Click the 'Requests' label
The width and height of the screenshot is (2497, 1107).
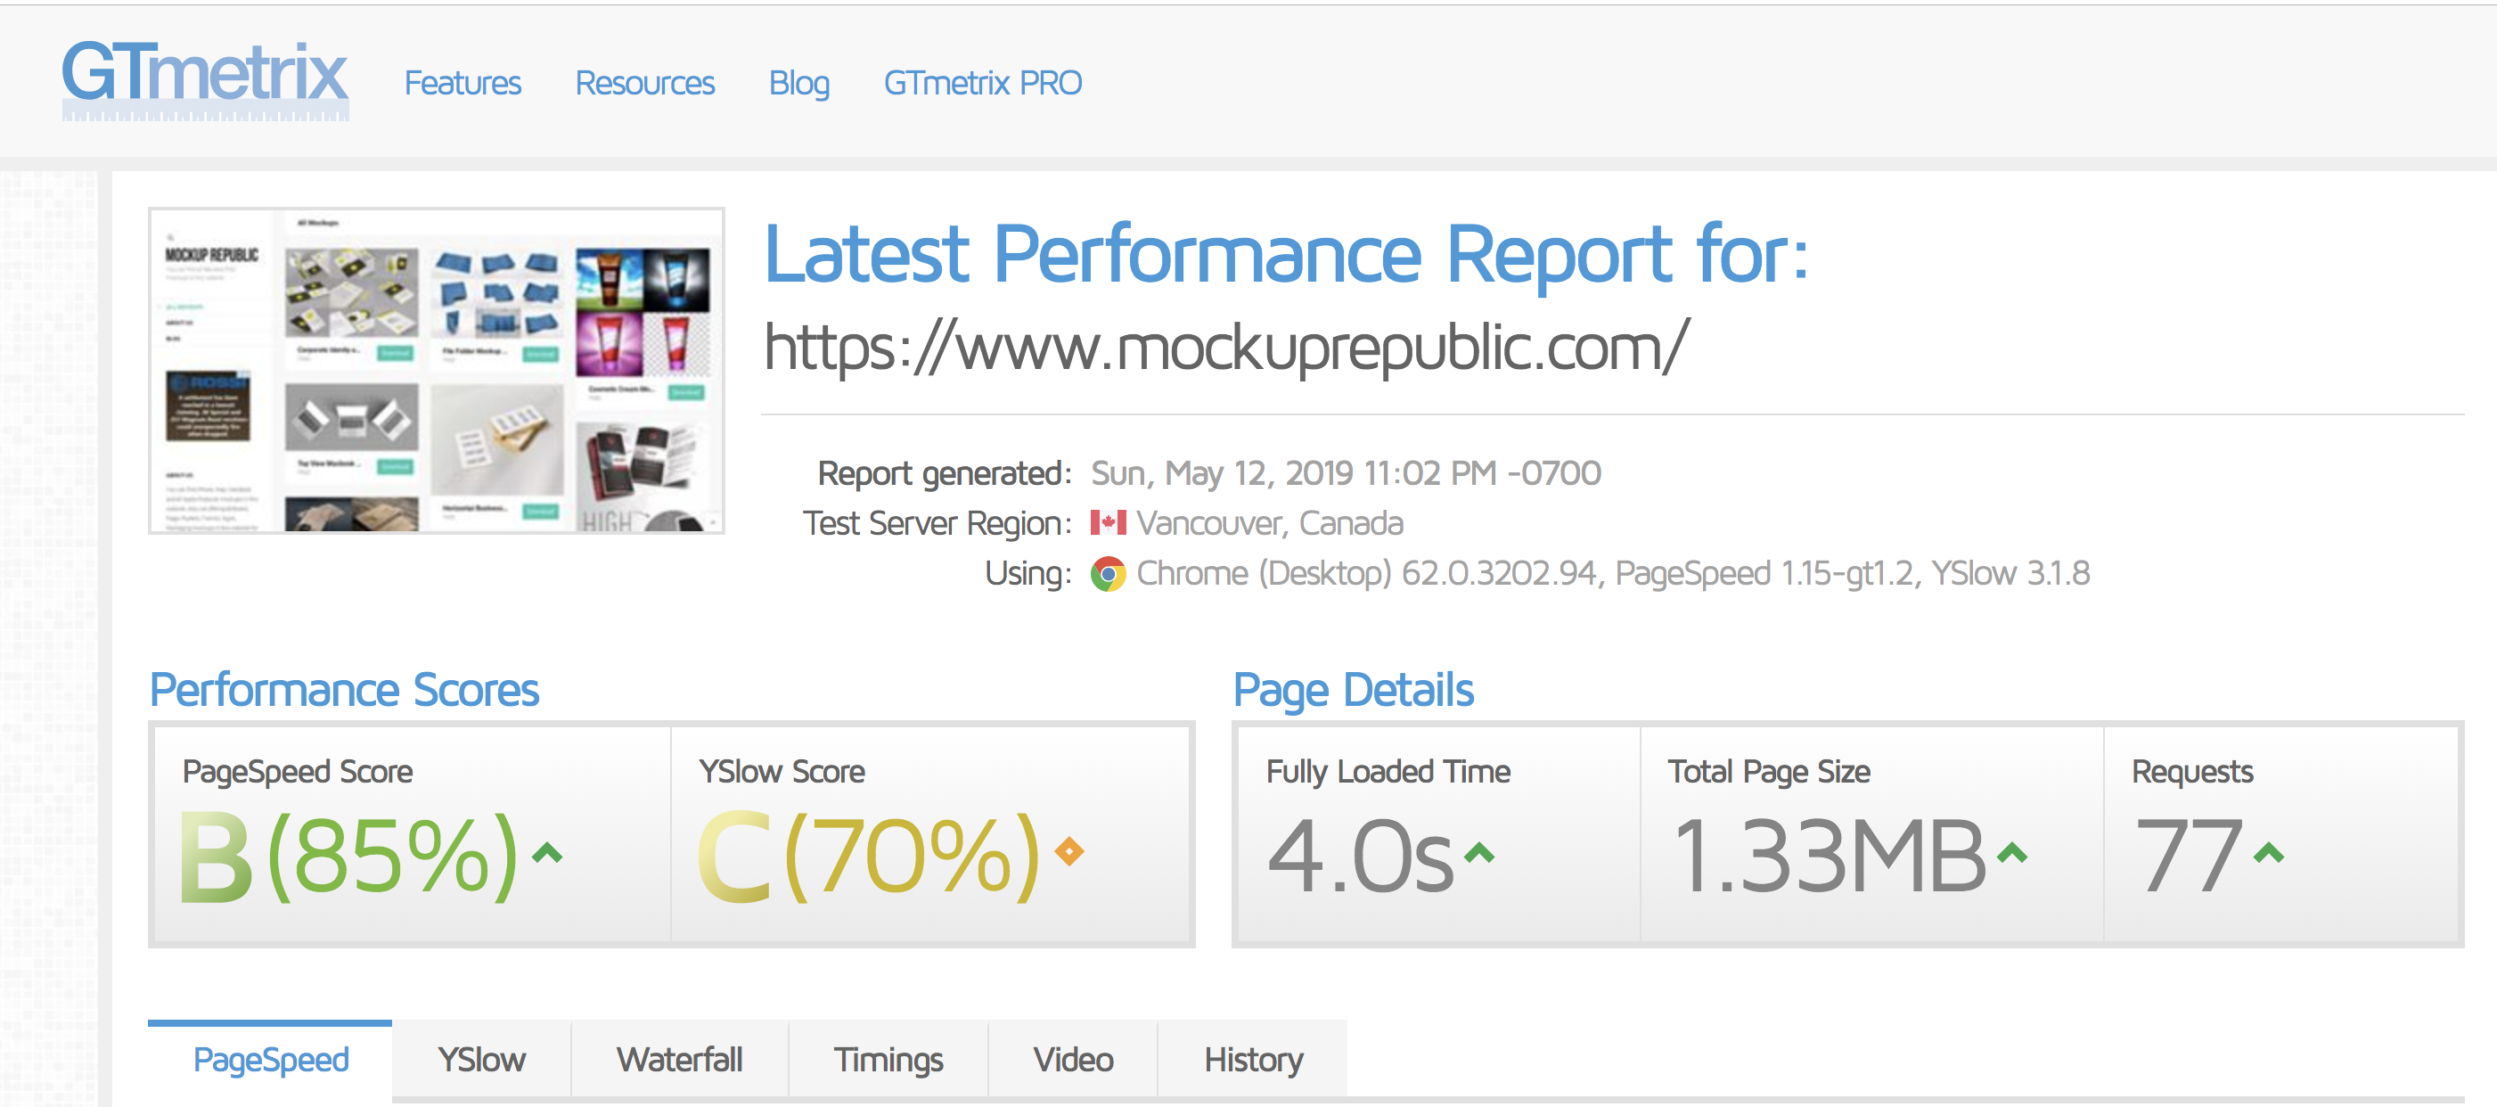[2192, 772]
